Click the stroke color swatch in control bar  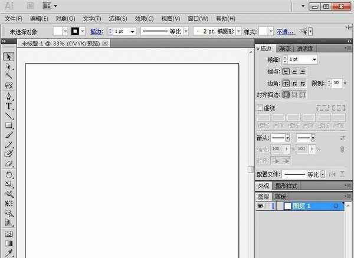point(75,31)
